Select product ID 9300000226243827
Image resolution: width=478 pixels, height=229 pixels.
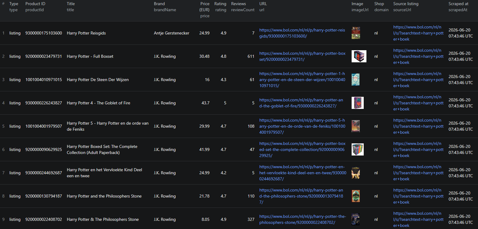tap(44, 103)
